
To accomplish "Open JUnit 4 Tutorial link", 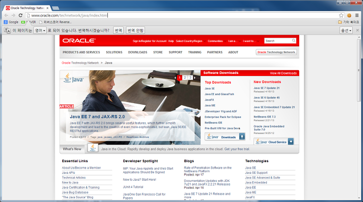I will click(133, 187).
